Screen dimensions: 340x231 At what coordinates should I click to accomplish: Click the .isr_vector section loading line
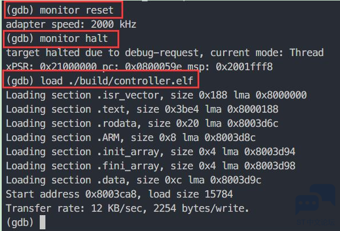click(x=156, y=95)
